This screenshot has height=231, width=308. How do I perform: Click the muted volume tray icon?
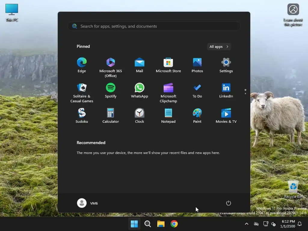(273, 224)
